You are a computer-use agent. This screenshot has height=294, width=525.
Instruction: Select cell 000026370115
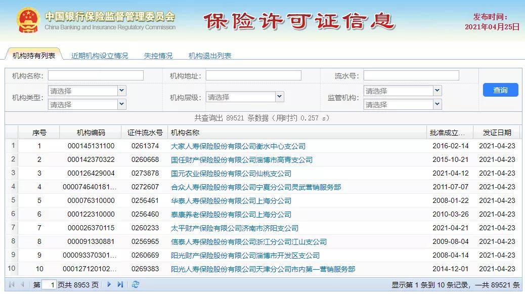click(91, 228)
